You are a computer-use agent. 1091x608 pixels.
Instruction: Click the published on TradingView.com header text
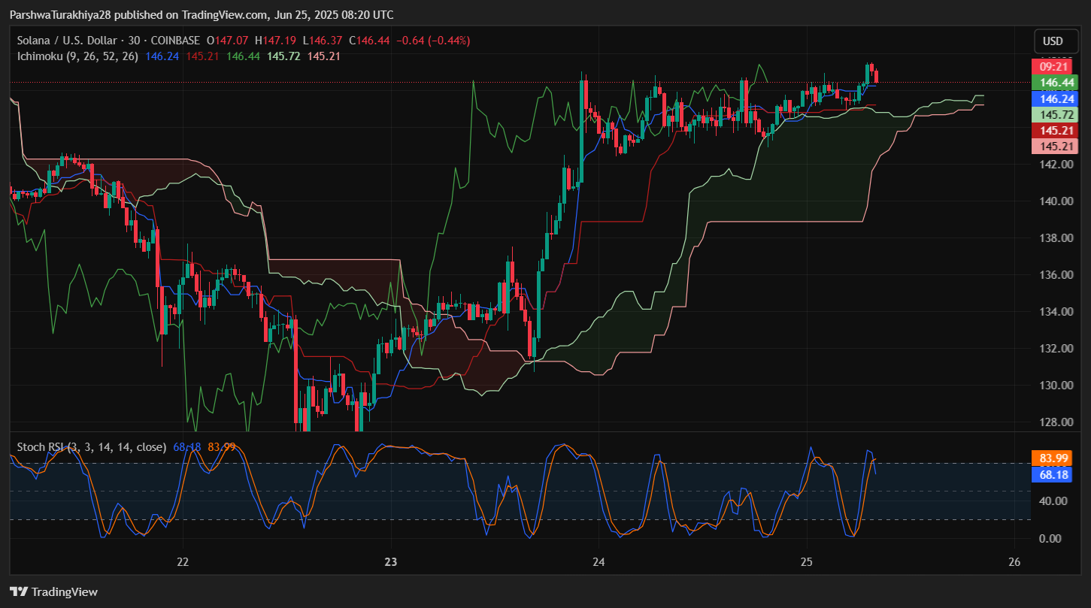[200, 15]
